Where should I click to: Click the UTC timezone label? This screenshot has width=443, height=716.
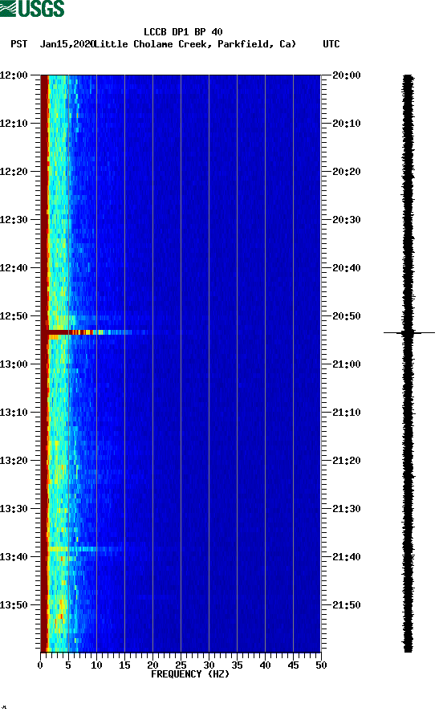pyautogui.click(x=331, y=44)
